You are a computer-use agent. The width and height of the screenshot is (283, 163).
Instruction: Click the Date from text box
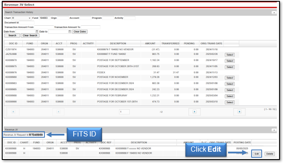tap(25, 31)
